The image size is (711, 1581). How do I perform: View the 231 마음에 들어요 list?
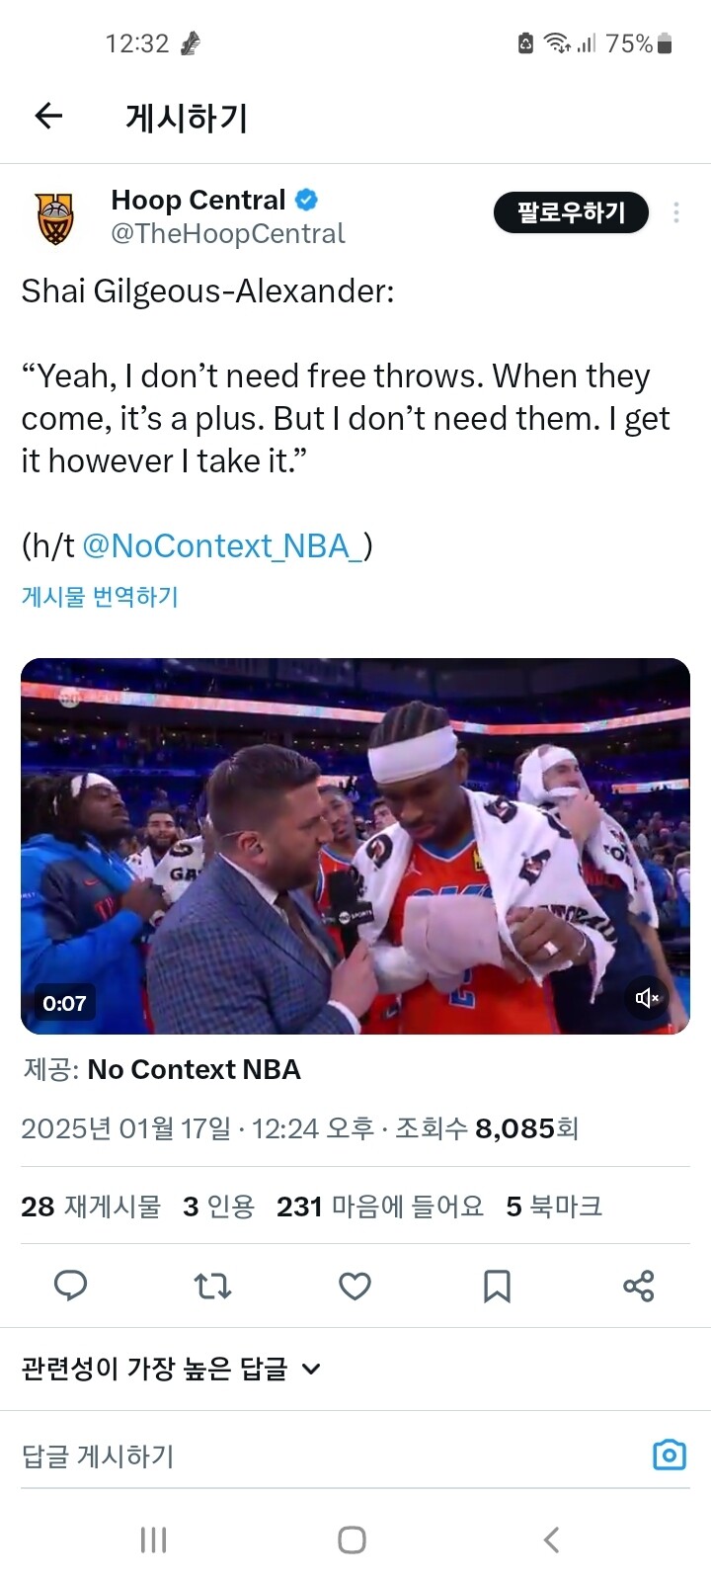tap(380, 1207)
